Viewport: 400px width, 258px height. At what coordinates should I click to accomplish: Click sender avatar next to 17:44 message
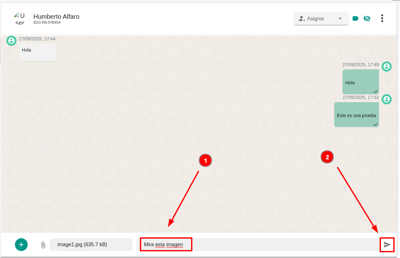(x=11, y=41)
